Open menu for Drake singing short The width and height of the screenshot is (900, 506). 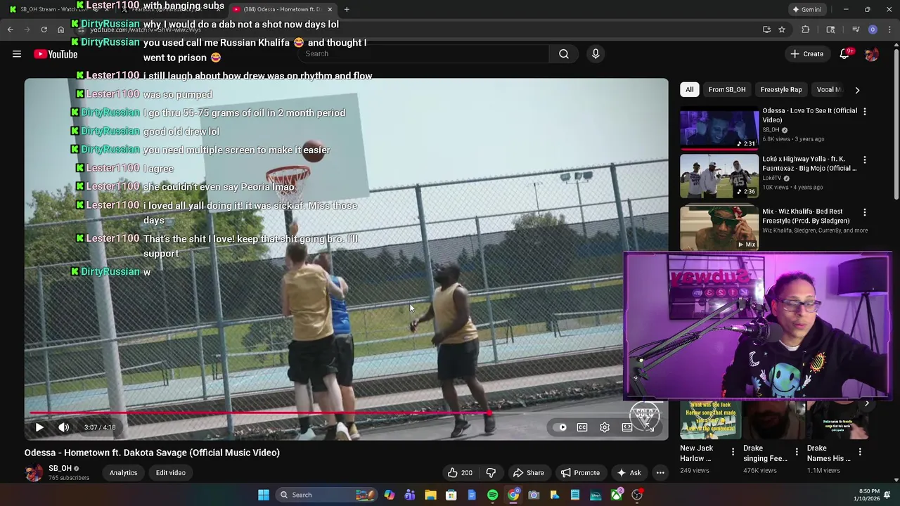pyautogui.click(x=797, y=452)
